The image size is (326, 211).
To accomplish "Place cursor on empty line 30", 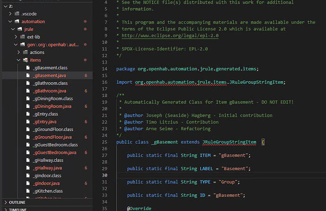I will 189,175.
